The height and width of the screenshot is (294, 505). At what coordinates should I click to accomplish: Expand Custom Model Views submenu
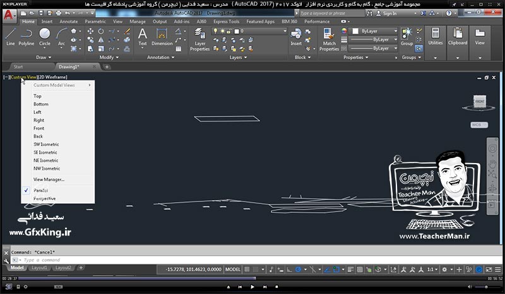coord(58,85)
